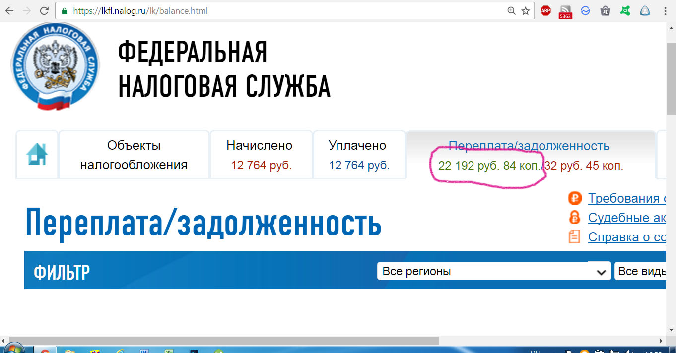
Task: Click the document icon beside Справка
Action: (x=574, y=236)
